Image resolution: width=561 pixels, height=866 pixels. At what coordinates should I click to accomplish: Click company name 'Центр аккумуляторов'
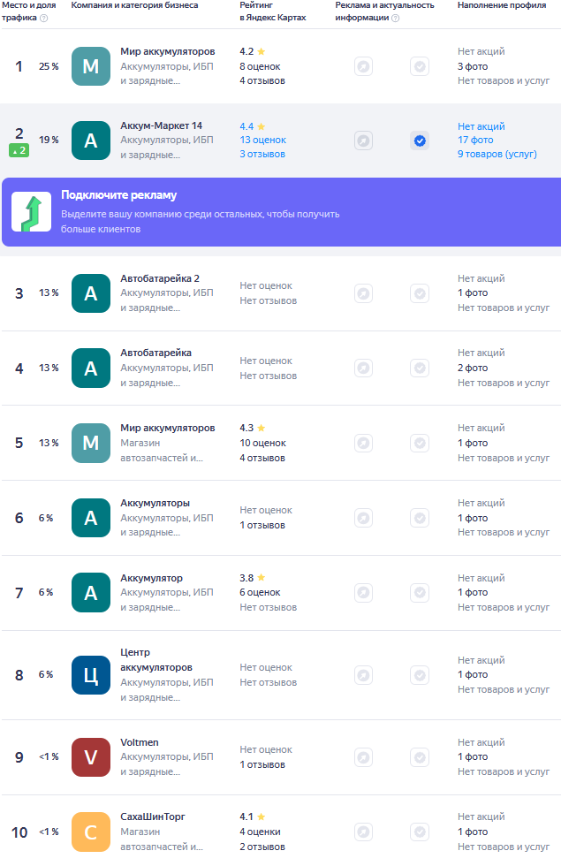[156, 660]
